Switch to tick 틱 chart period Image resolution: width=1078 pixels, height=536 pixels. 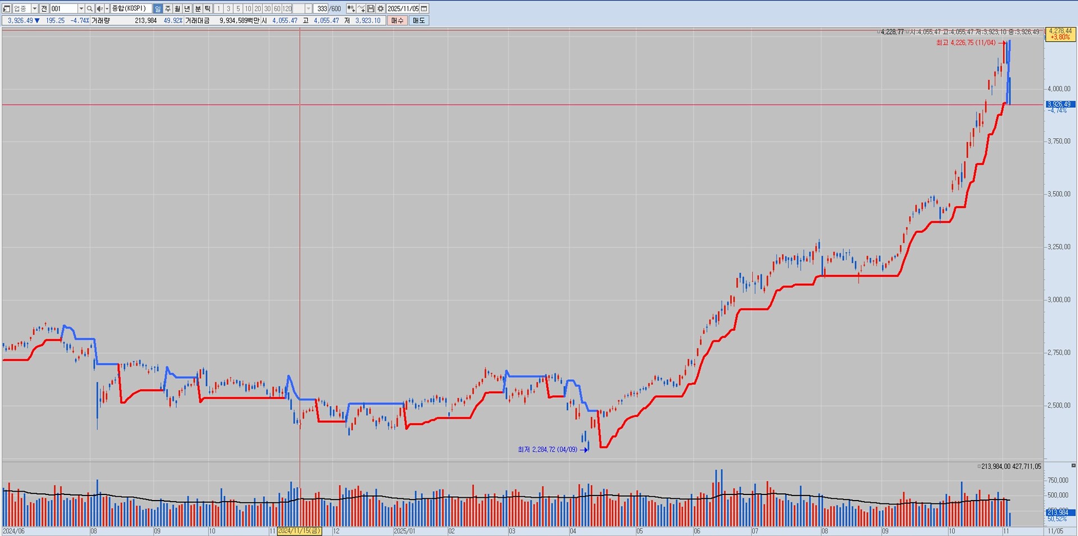(208, 8)
